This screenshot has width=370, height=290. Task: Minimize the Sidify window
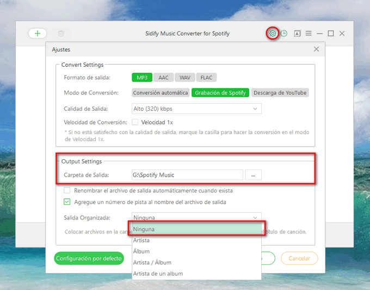click(x=319, y=34)
